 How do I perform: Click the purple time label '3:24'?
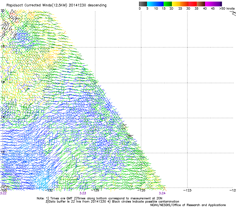162,193
